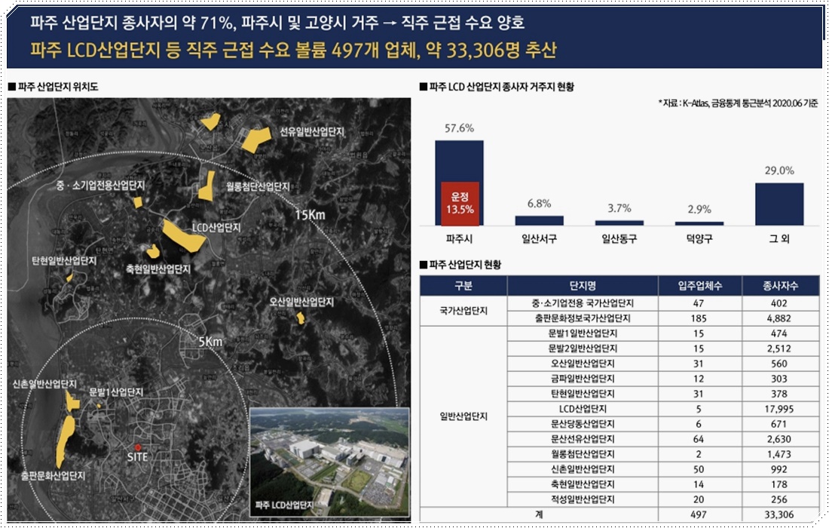The height and width of the screenshot is (528, 829).
Task: Click the 입주업체수 table header
Action: (x=700, y=286)
